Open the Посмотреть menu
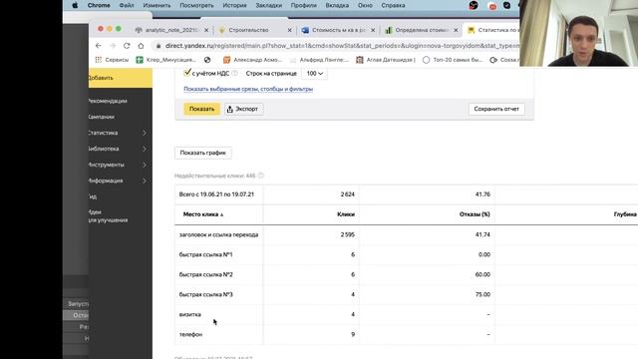 pos(196,5)
